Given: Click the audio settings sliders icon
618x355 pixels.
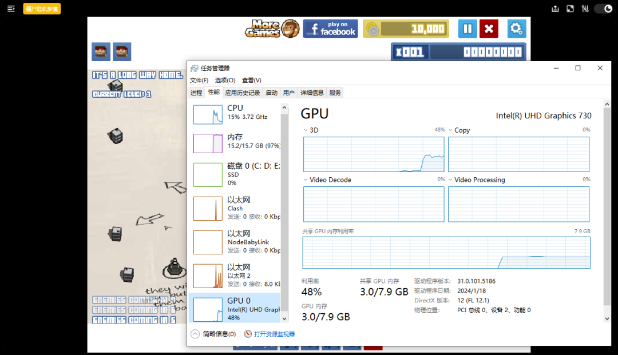Looking at the screenshot, I should 586,9.
